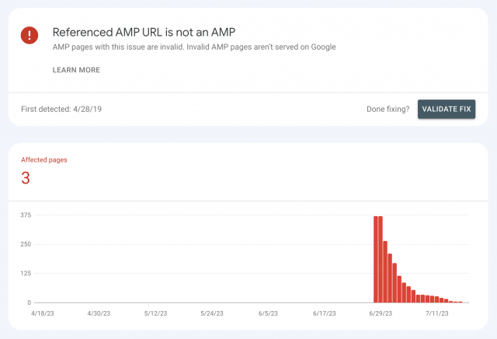Click the 375 value on the y-axis

pos(26,215)
